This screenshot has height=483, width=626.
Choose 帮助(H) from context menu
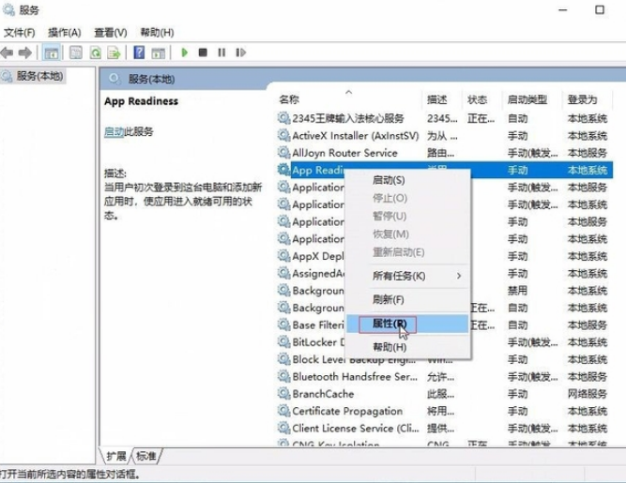[407, 347]
